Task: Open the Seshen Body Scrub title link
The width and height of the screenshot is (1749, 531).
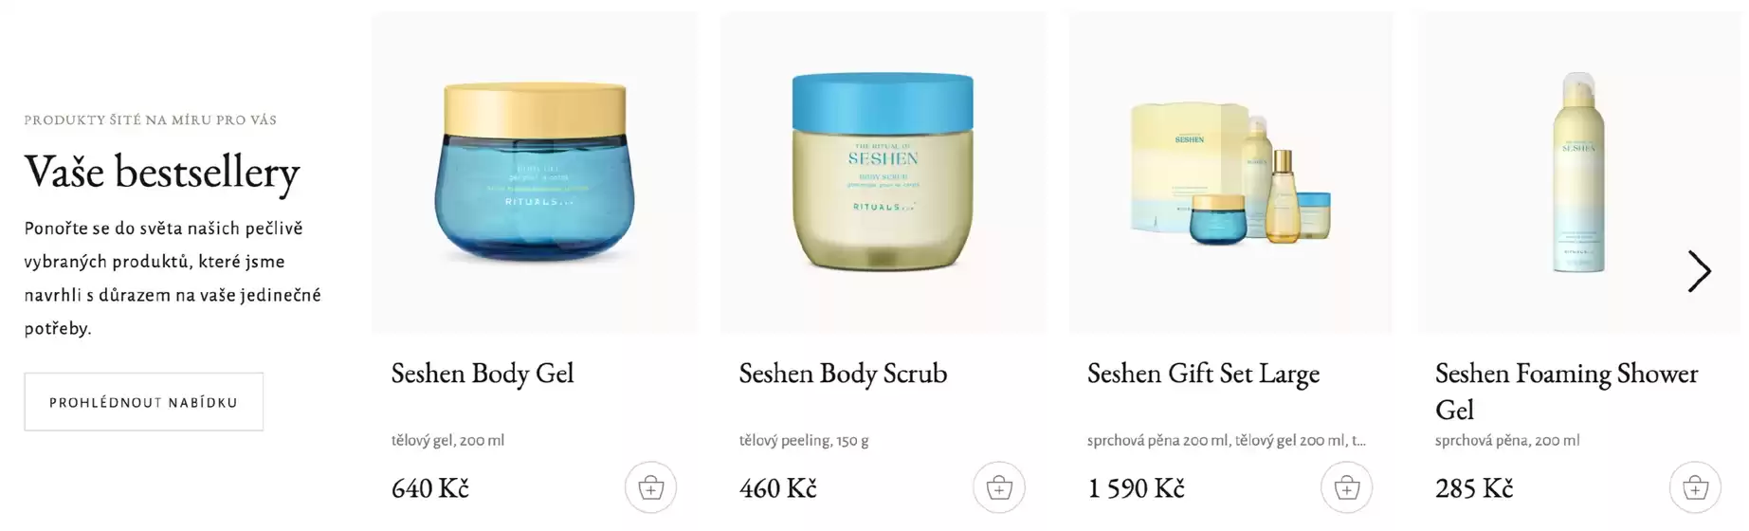Action: [843, 373]
